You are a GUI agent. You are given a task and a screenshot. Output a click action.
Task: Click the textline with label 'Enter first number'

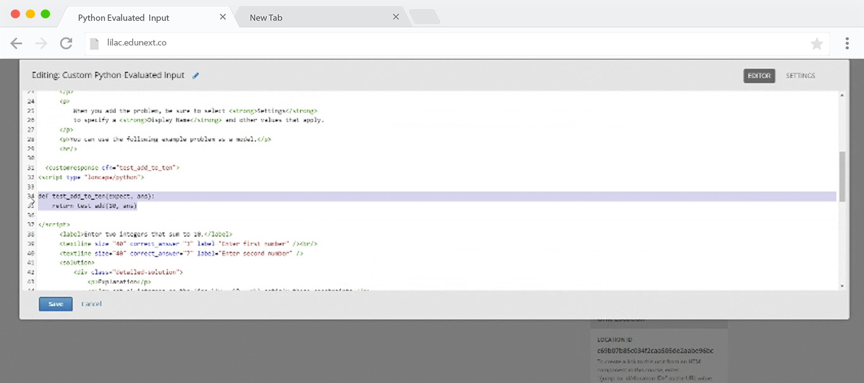tap(188, 243)
